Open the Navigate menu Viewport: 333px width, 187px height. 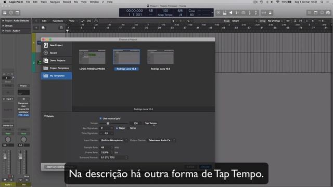55,2
